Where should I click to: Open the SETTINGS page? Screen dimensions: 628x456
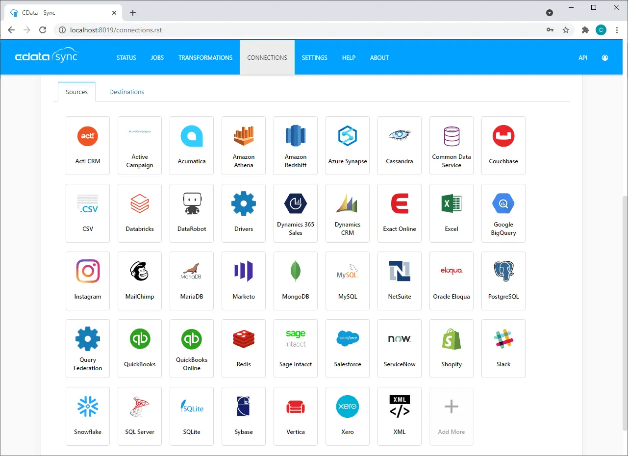(314, 57)
